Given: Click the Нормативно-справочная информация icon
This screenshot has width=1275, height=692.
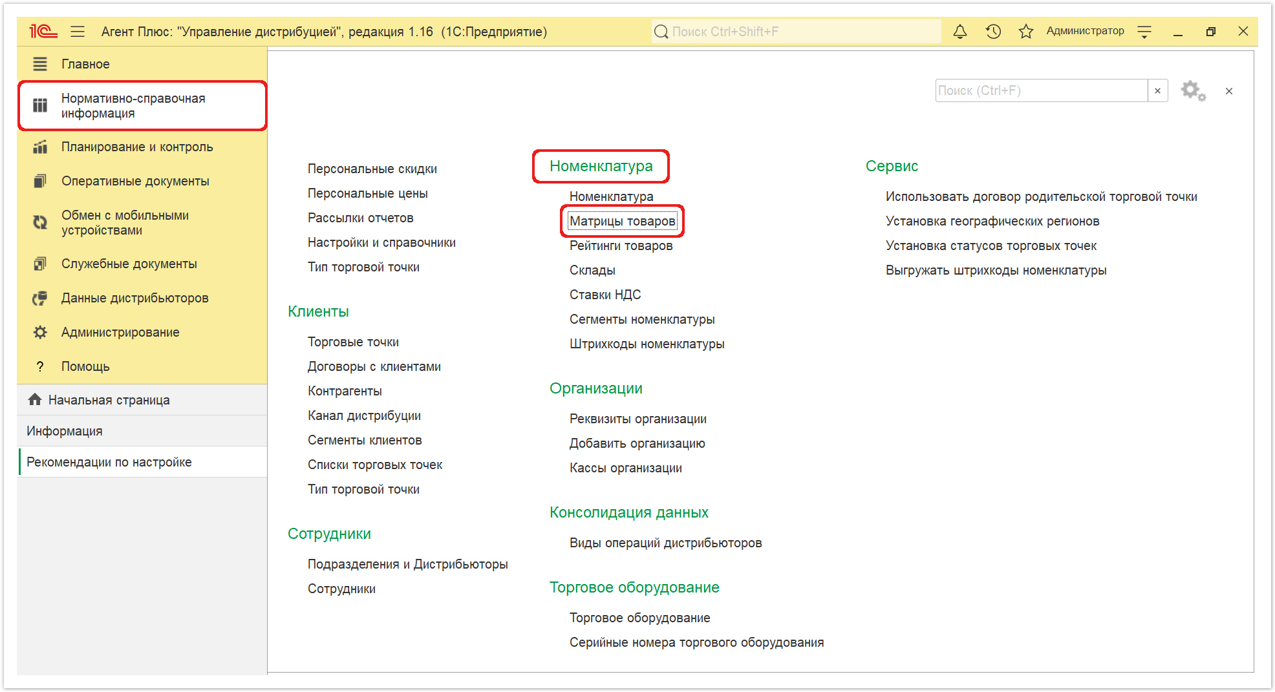Looking at the screenshot, I should [40, 105].
